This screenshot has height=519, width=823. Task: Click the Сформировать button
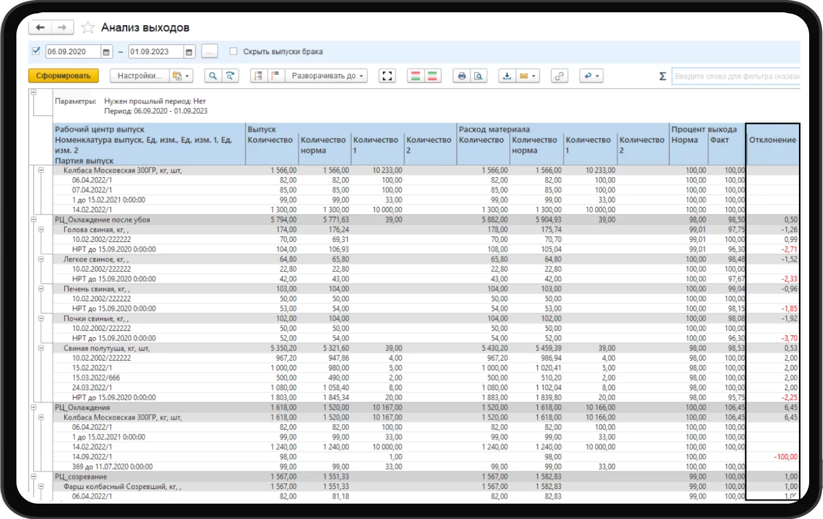coord(63,76)
